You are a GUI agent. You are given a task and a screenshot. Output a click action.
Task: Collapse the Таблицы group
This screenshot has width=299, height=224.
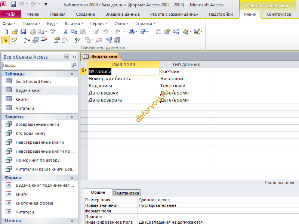pyautogui.click(x=72, y=74)
